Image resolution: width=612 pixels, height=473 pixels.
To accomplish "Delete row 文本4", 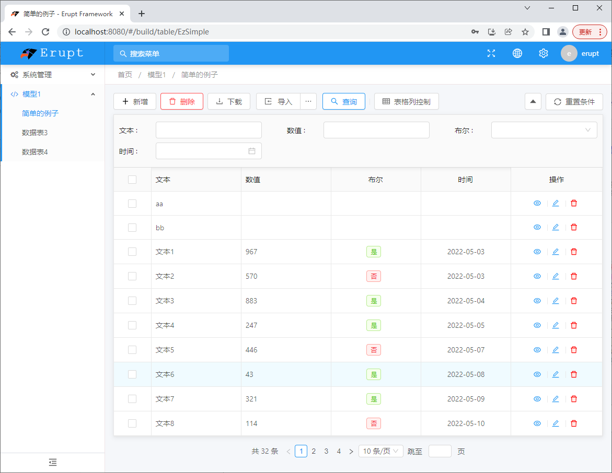I will (x=574, y=325).
